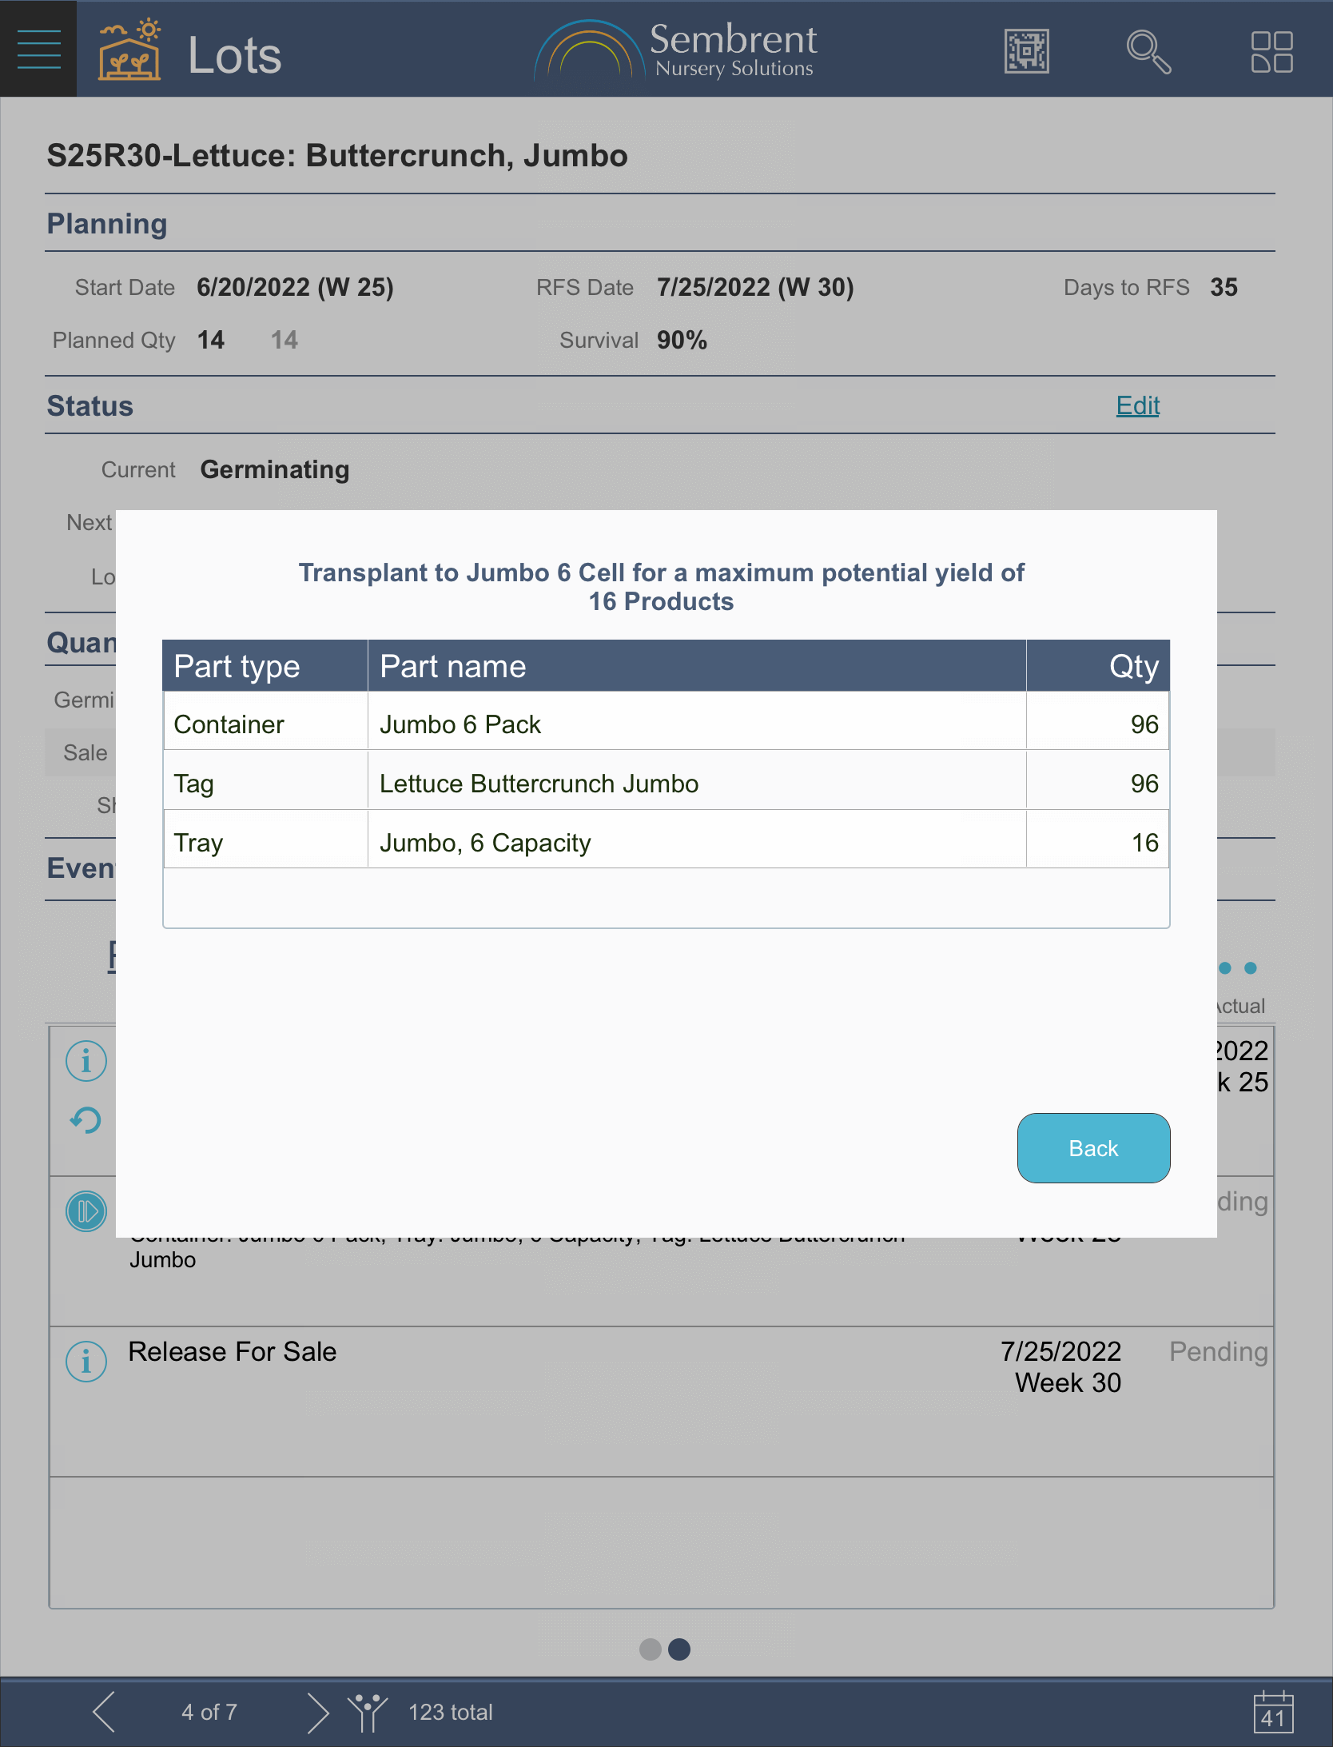Image resolution: width=1333 pixels, height=1747 pixels.
Task: Switch to the first page dot
Action: click(651, 1649)
